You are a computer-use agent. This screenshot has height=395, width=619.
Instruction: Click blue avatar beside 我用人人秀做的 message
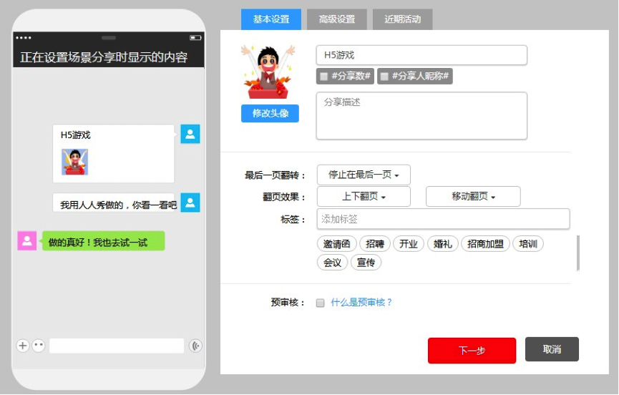[x=190, y=203]
